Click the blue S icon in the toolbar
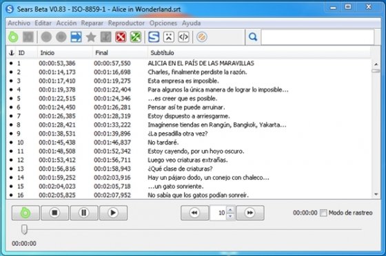 tap(154, 37)
